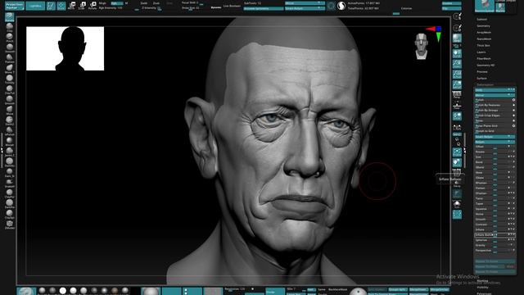Switch to Rotate transform mode

click(93, 6)
